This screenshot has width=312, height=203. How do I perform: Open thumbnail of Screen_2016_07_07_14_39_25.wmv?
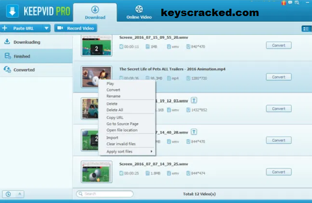point(97,172)
